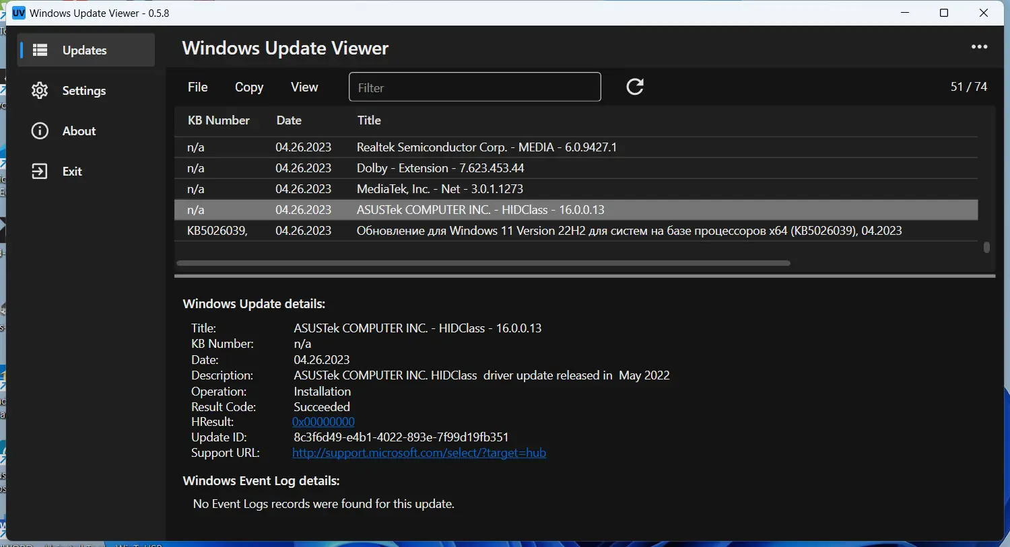
Task: Select the Updates navigation item
Action: 86,50
